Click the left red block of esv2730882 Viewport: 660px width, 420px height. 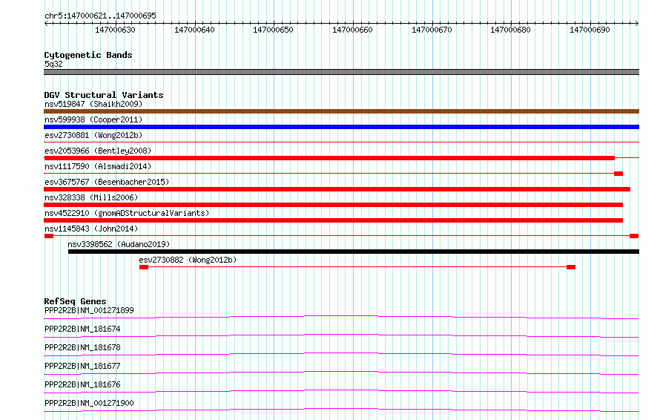click(144, 267)
